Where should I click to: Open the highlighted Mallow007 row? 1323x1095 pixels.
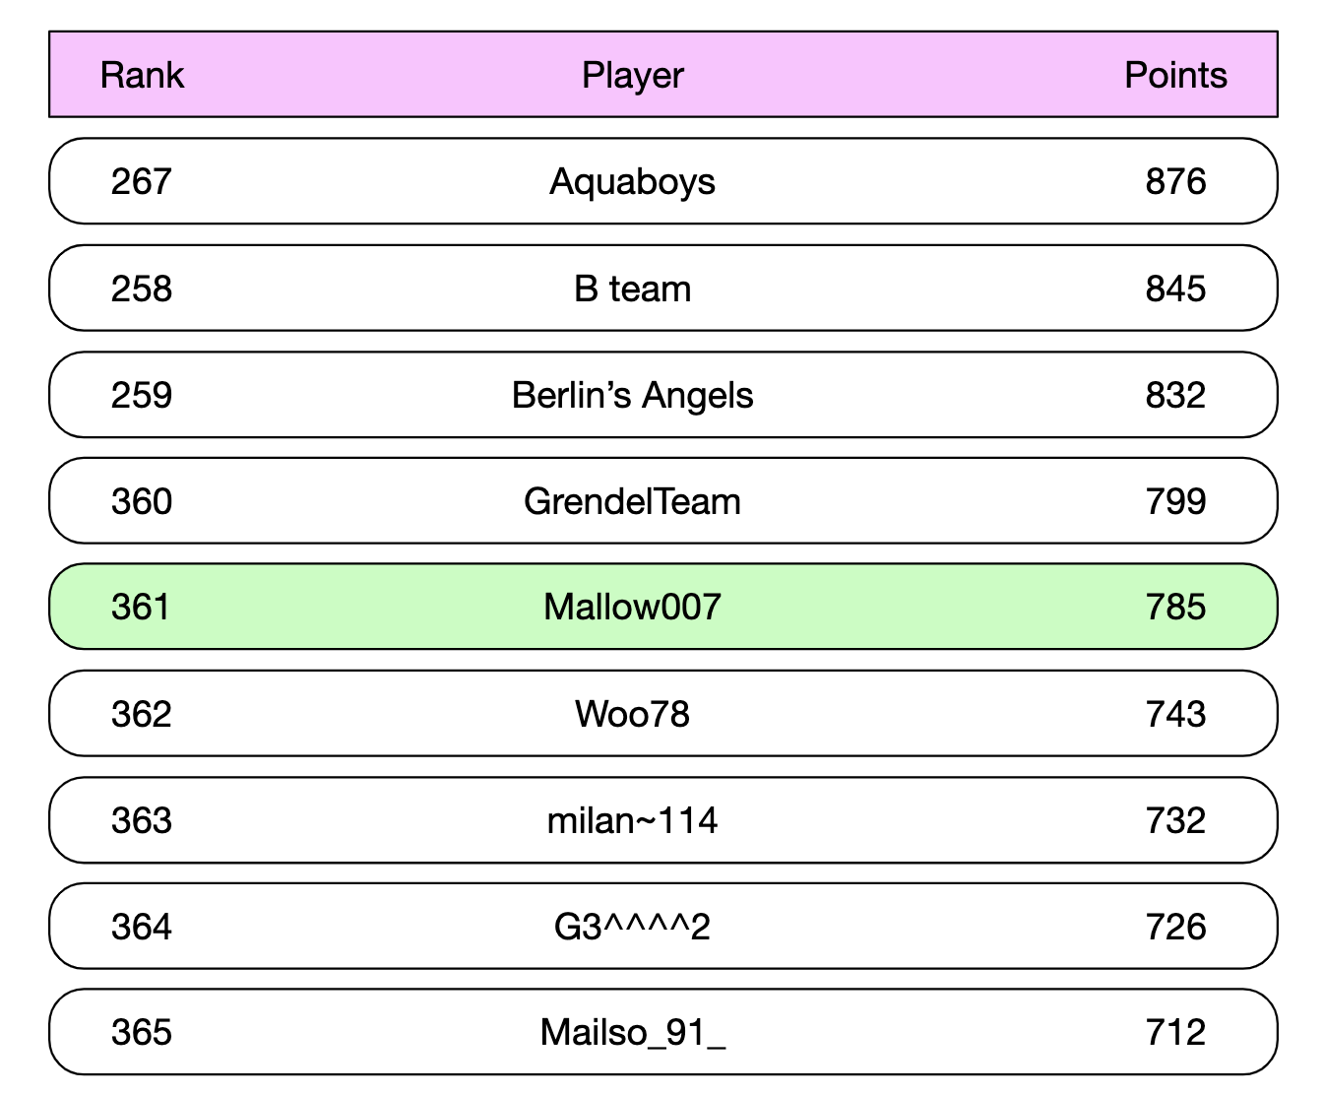pyautogui.click(x=662, y=607)
